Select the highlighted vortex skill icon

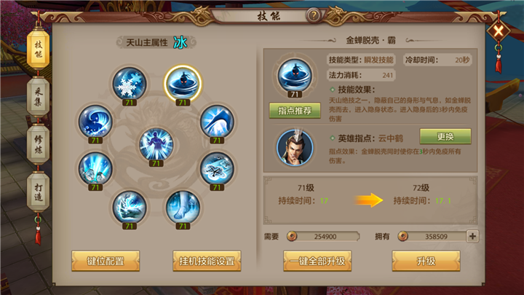pyautogui.click(x=183, y=83)
